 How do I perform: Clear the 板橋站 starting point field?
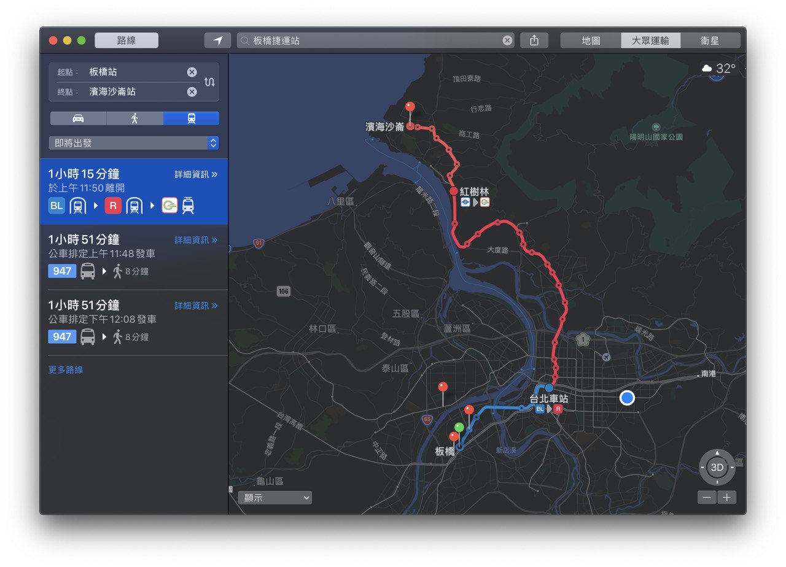coord(192,72)
